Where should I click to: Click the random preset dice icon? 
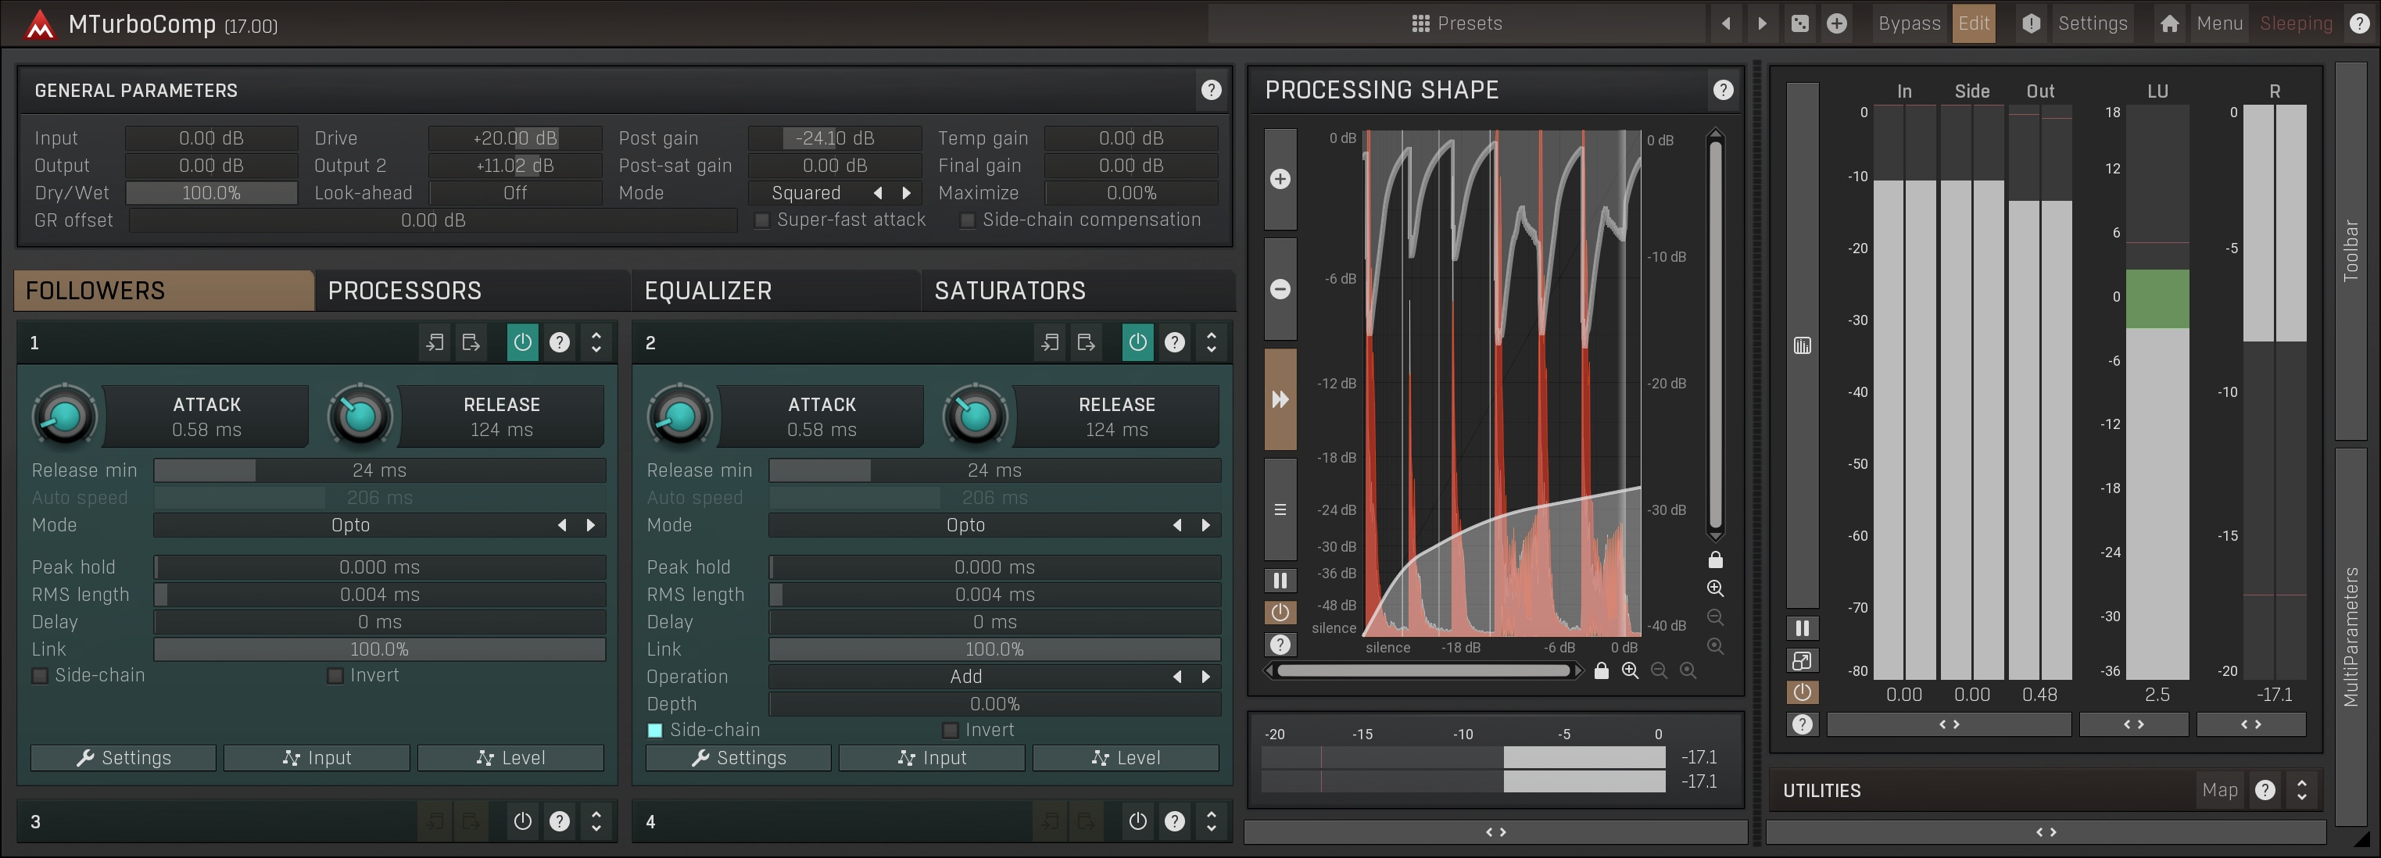click(x=1799, y=24)
